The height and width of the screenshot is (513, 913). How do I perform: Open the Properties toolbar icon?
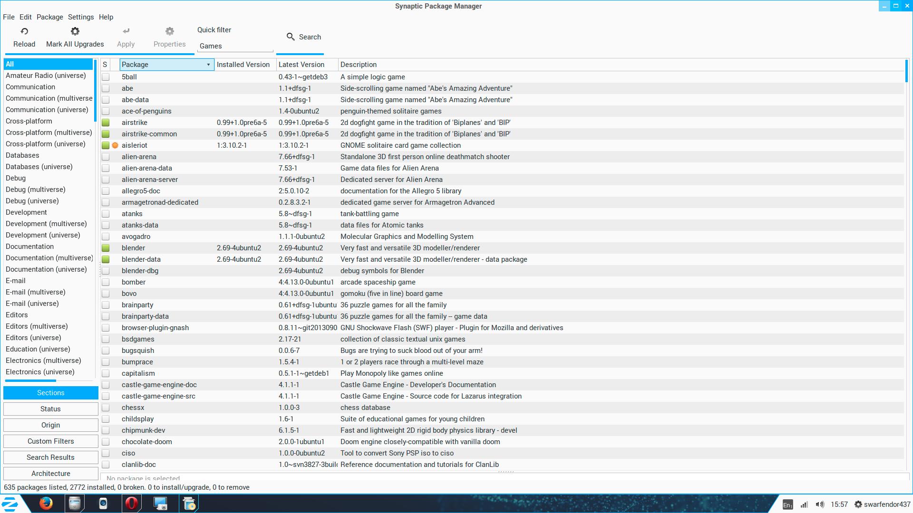click(169, 31)
